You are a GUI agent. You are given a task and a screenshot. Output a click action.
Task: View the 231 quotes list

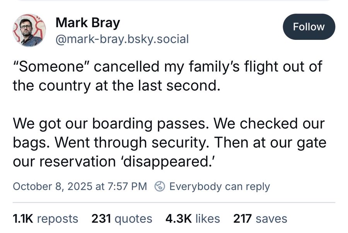[122, 219]
